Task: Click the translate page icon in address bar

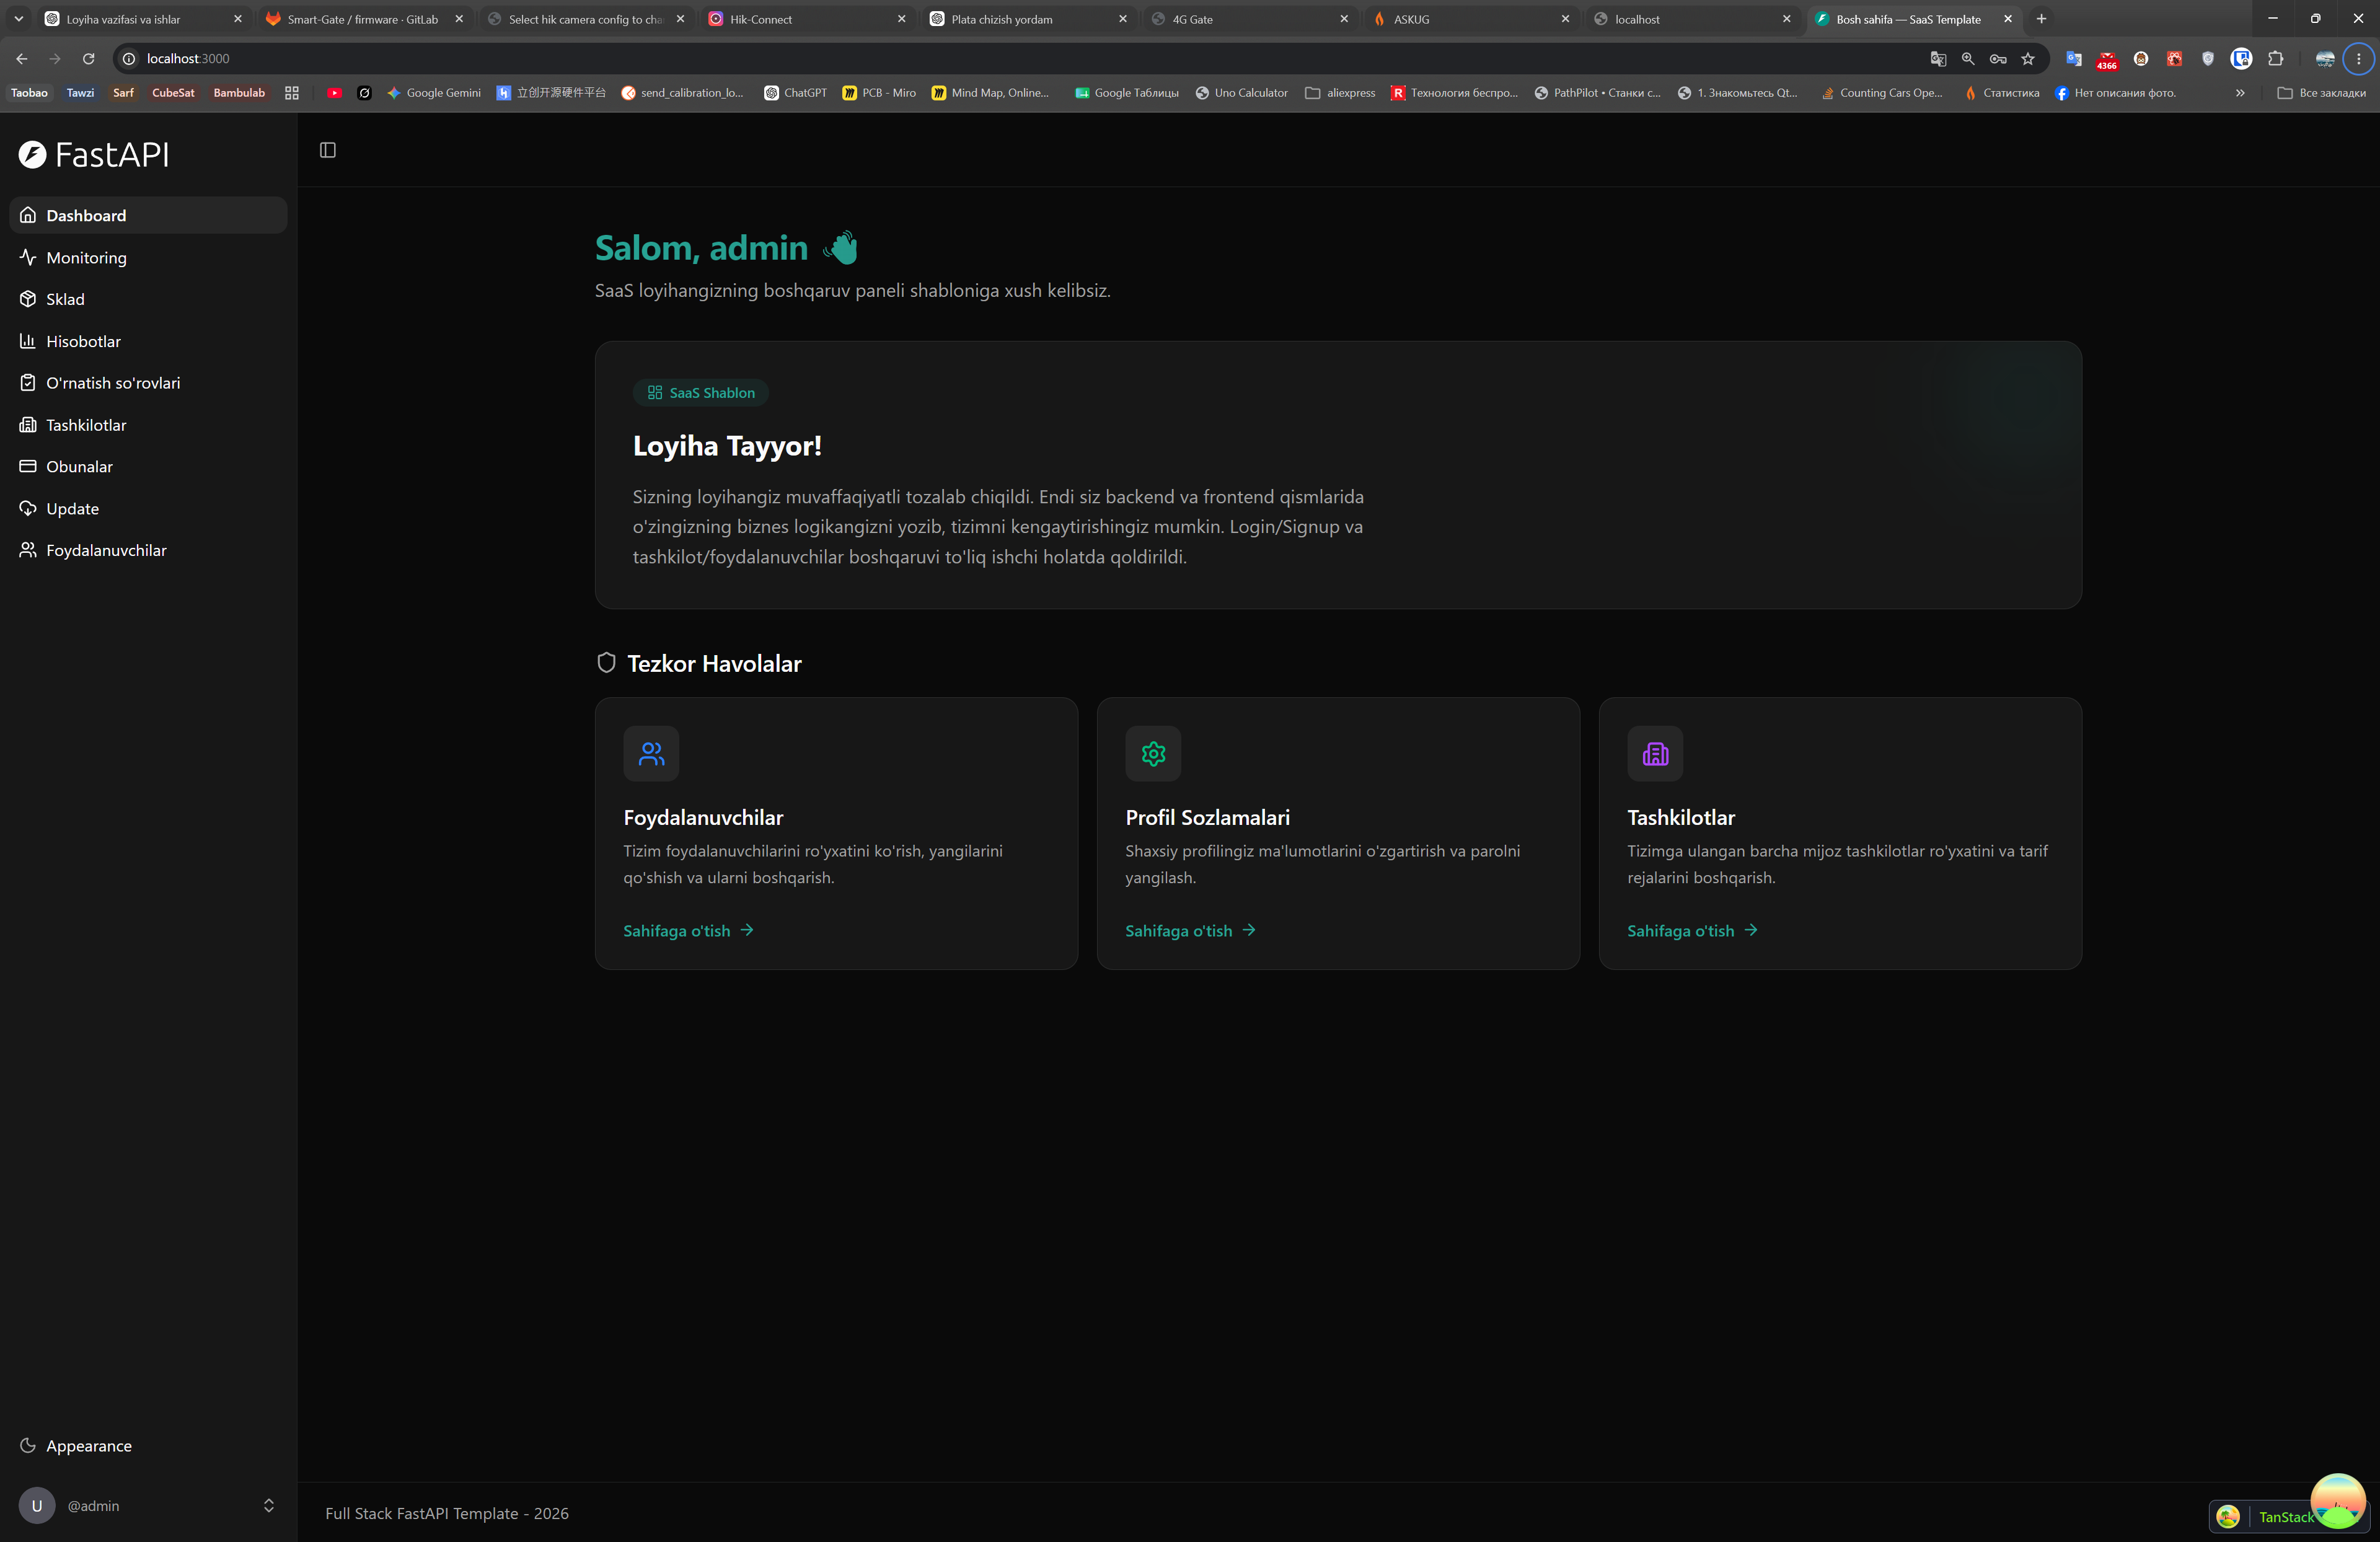Action: click(x=1938, y=59)
